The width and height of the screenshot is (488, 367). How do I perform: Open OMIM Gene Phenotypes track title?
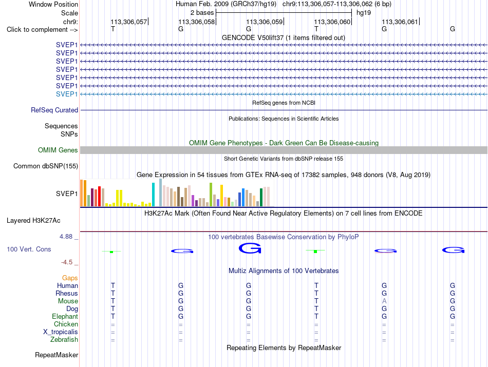point(284,143)
